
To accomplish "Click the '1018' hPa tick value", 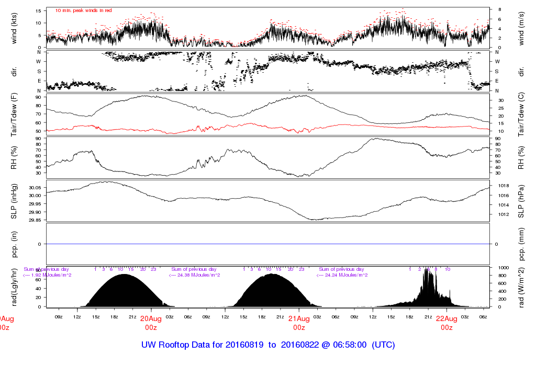I will (x=504, y=186).
